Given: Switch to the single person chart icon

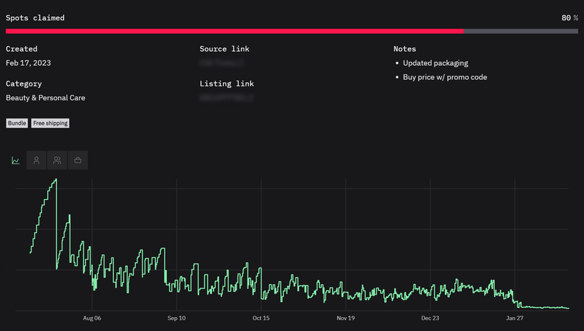Looking at the screenshot, I should pyautogui.click(x=36, y=161).
